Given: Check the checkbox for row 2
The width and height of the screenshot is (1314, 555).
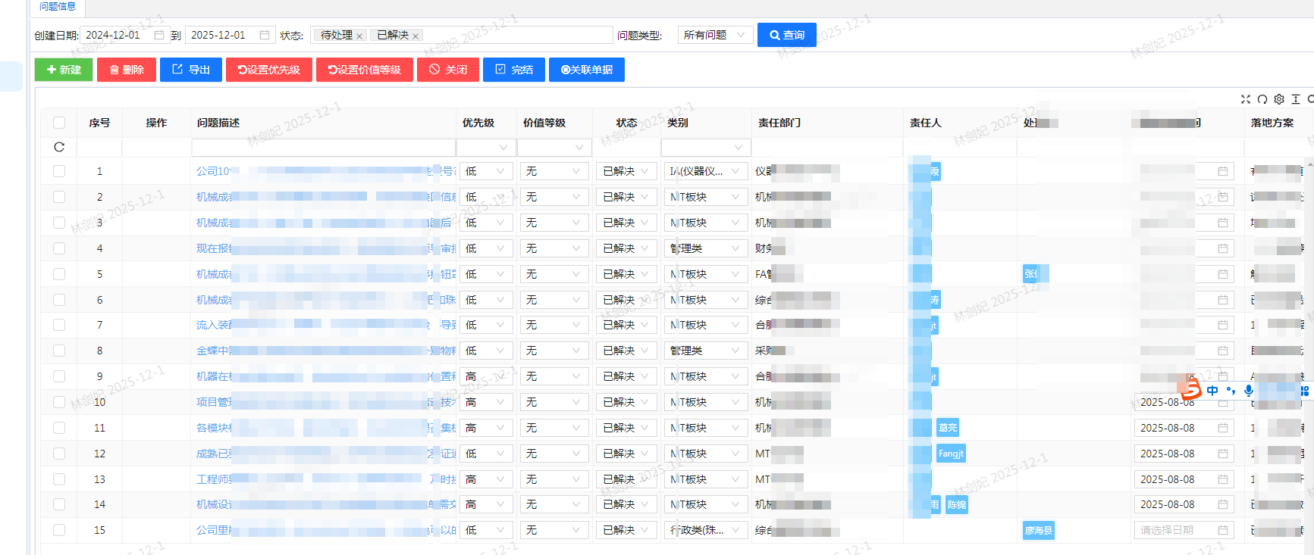Looking at the screenshot, I should pyautogui.click(x=59, y=197).
